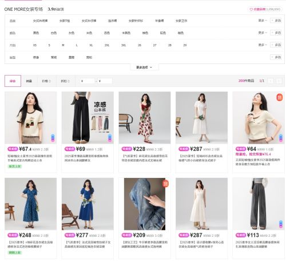This screenshot has width=286, height=262.
Task: Filter by the 黑色 black color option
Action: [36, 33]
